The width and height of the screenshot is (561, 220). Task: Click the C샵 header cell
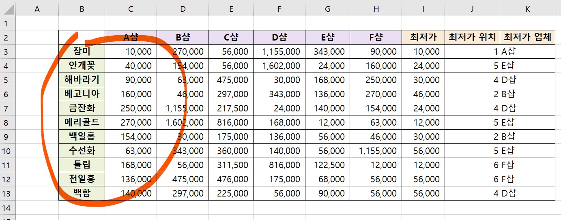click(x=231, y=37)
